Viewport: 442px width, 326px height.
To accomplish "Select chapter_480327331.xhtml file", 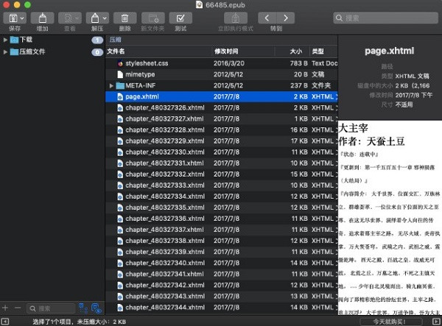I will (x=222, y=163).
